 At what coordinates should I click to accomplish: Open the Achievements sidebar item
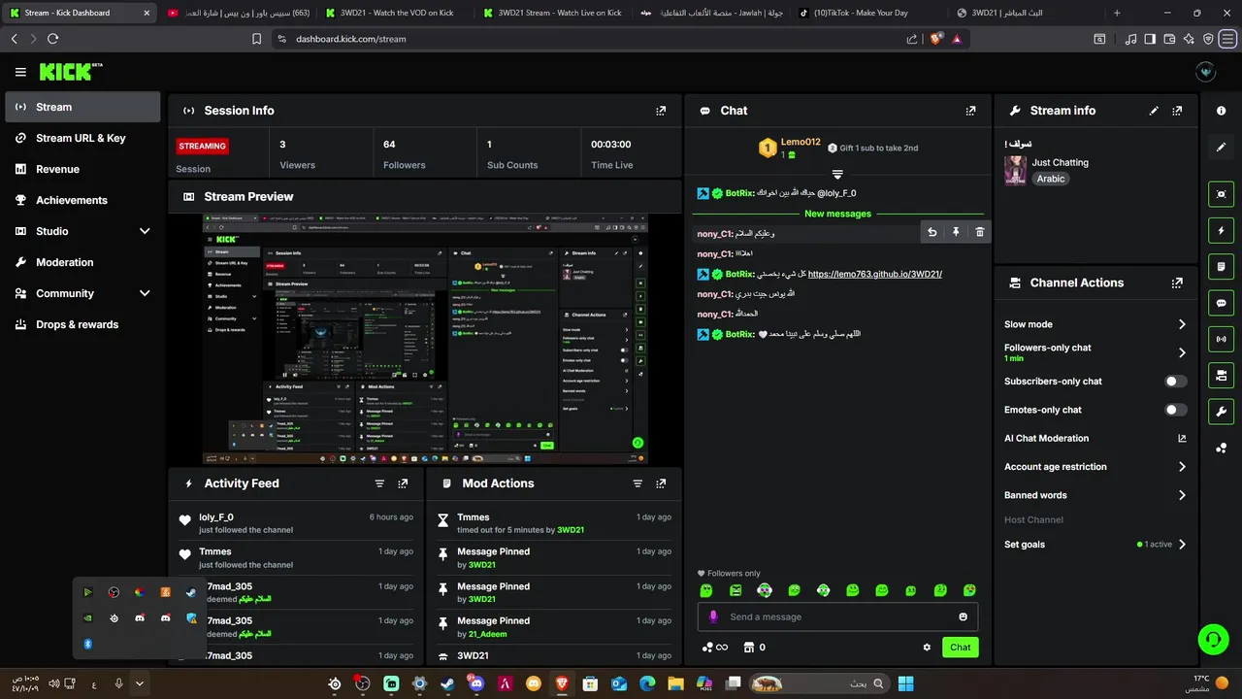tap(82, 200)
